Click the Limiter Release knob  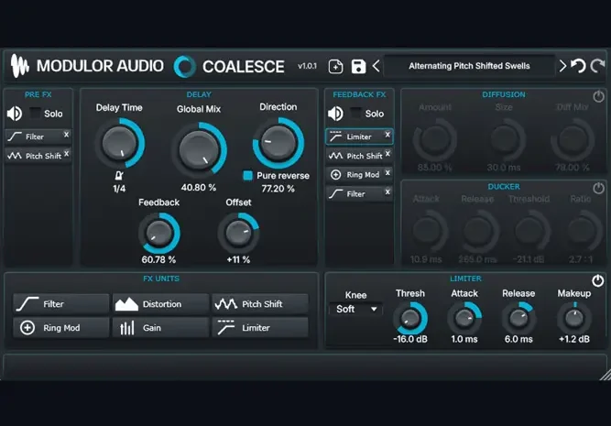(x=518, y=319)
